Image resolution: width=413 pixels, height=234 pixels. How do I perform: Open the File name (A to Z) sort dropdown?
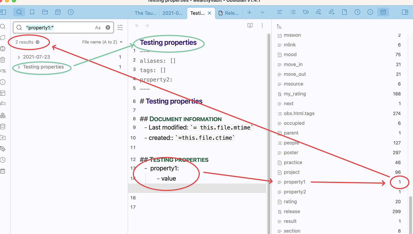pyautogui.click(x=102, y=42)
